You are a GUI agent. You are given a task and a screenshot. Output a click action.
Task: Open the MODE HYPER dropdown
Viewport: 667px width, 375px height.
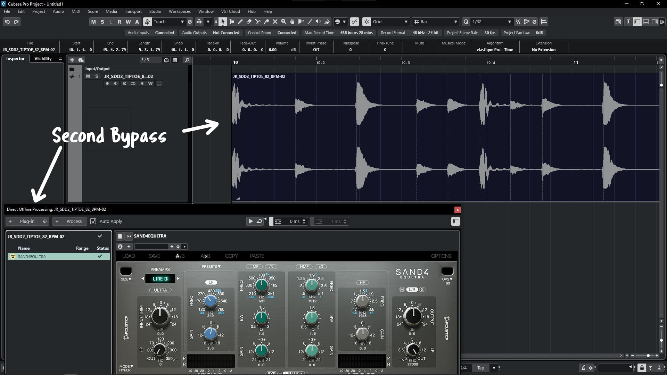point(126,368)
